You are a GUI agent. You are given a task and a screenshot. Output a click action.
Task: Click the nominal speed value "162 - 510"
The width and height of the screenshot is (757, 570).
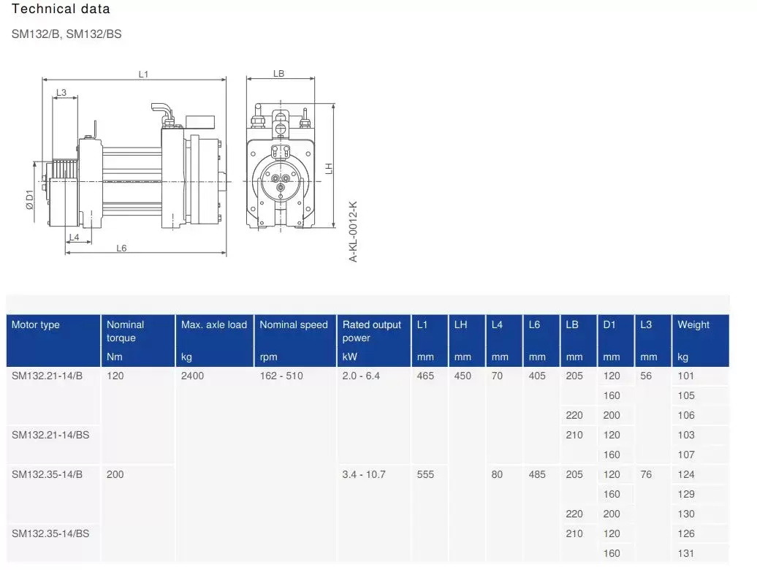click(x=281, y=376)
